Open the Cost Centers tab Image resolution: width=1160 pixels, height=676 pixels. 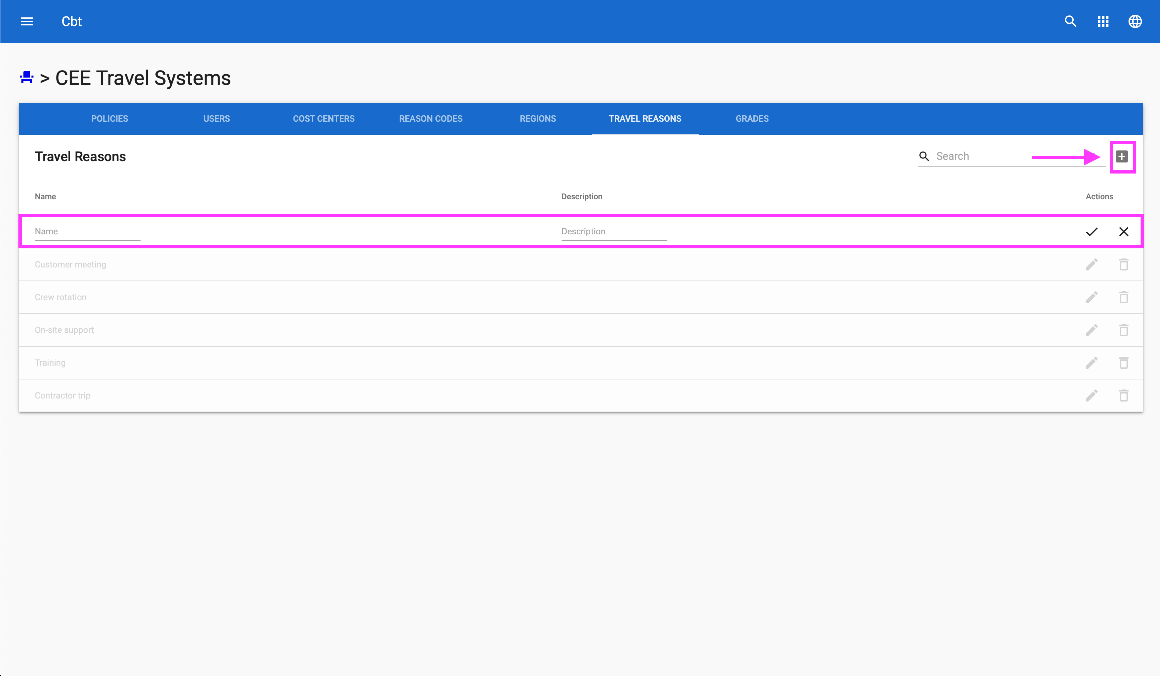324,119
